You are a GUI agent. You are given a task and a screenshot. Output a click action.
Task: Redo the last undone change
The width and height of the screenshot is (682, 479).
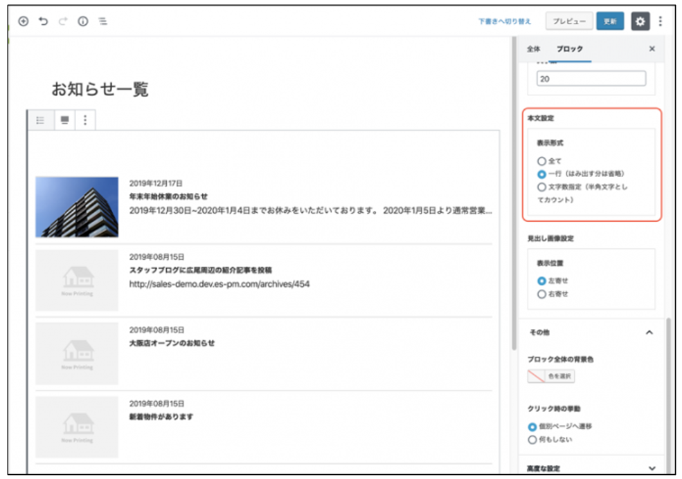click(x=63, y=21)
